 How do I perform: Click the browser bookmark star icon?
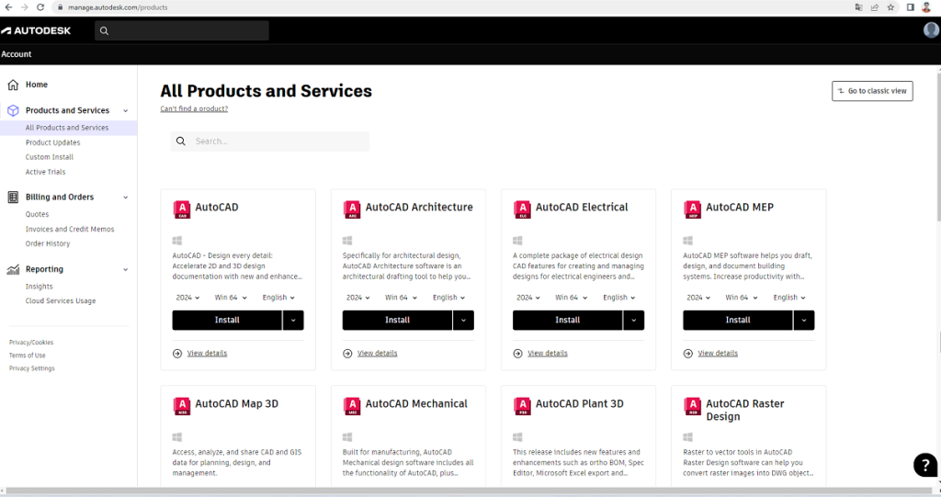pos(890,7)
